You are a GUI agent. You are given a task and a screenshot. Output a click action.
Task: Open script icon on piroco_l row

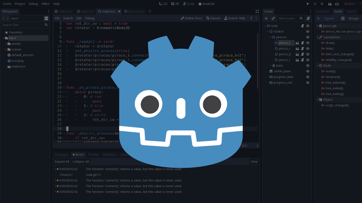[303, 60]
